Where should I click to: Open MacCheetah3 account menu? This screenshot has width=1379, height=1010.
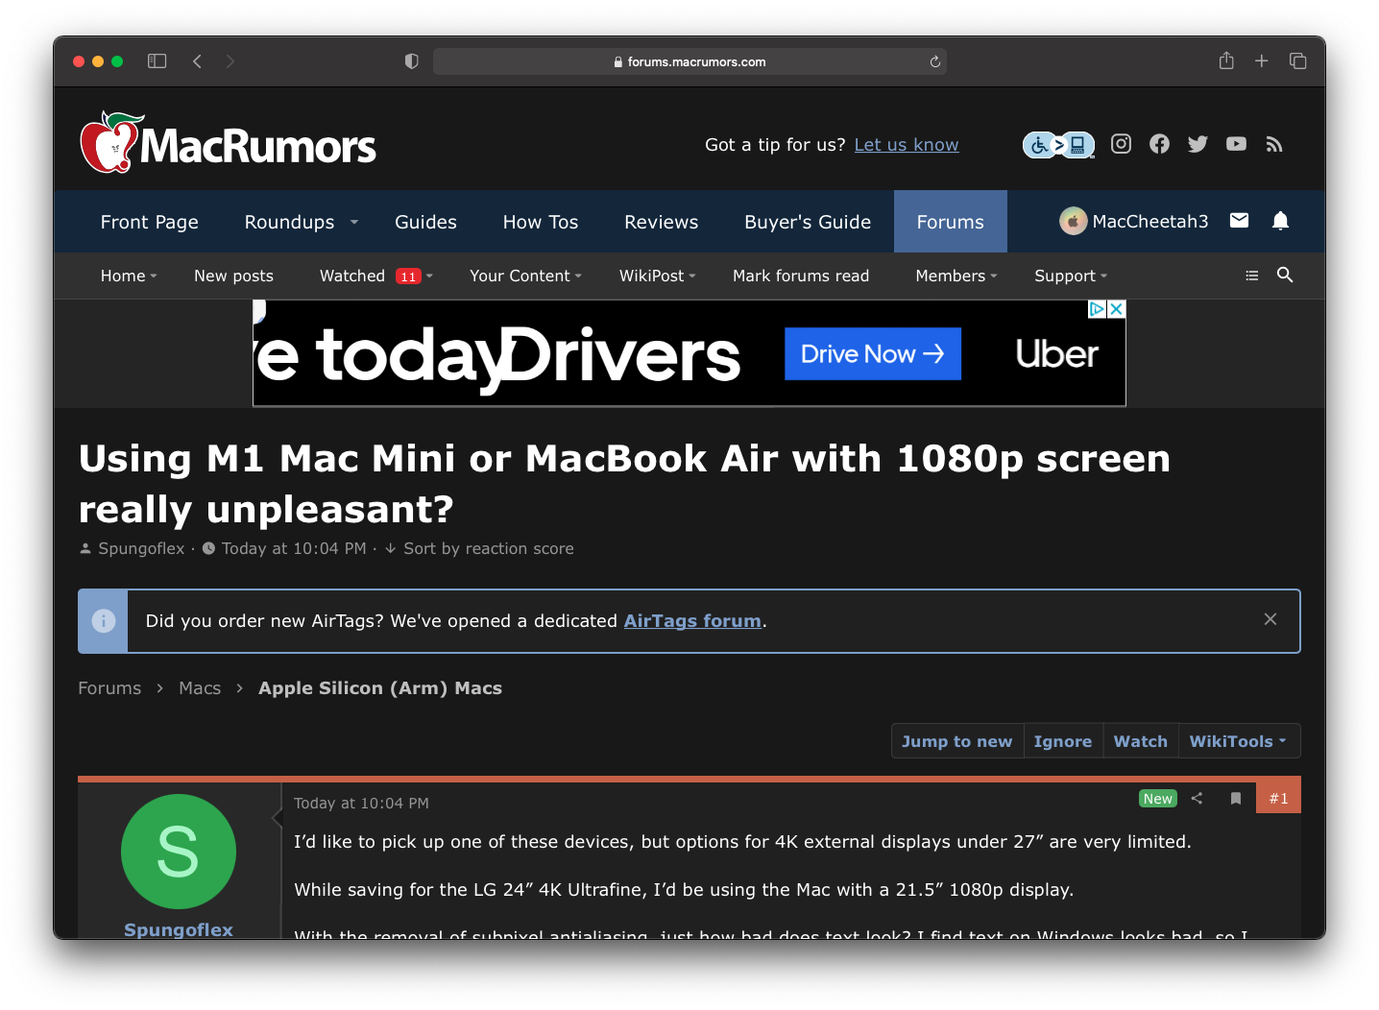click(x=1134, y=221)
